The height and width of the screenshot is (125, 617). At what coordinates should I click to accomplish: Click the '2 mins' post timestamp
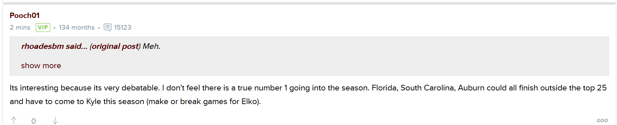click(x=20, y=27)
